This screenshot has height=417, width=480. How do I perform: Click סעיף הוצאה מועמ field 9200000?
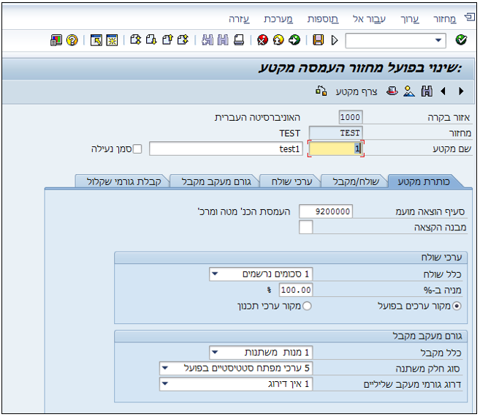pos(326,211)
